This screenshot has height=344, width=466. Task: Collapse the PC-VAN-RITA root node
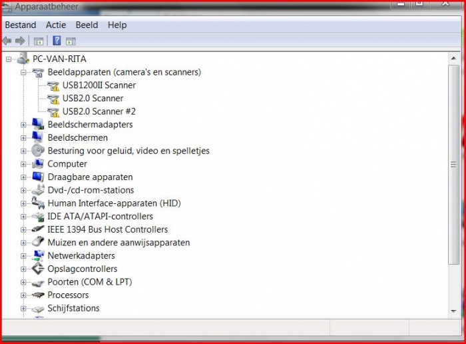click(x=9, y=59)
